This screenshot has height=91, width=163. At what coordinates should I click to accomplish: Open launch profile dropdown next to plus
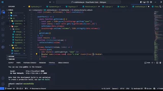[154, 63]
